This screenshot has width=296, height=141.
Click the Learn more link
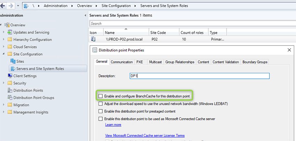(x=113, y=125)
